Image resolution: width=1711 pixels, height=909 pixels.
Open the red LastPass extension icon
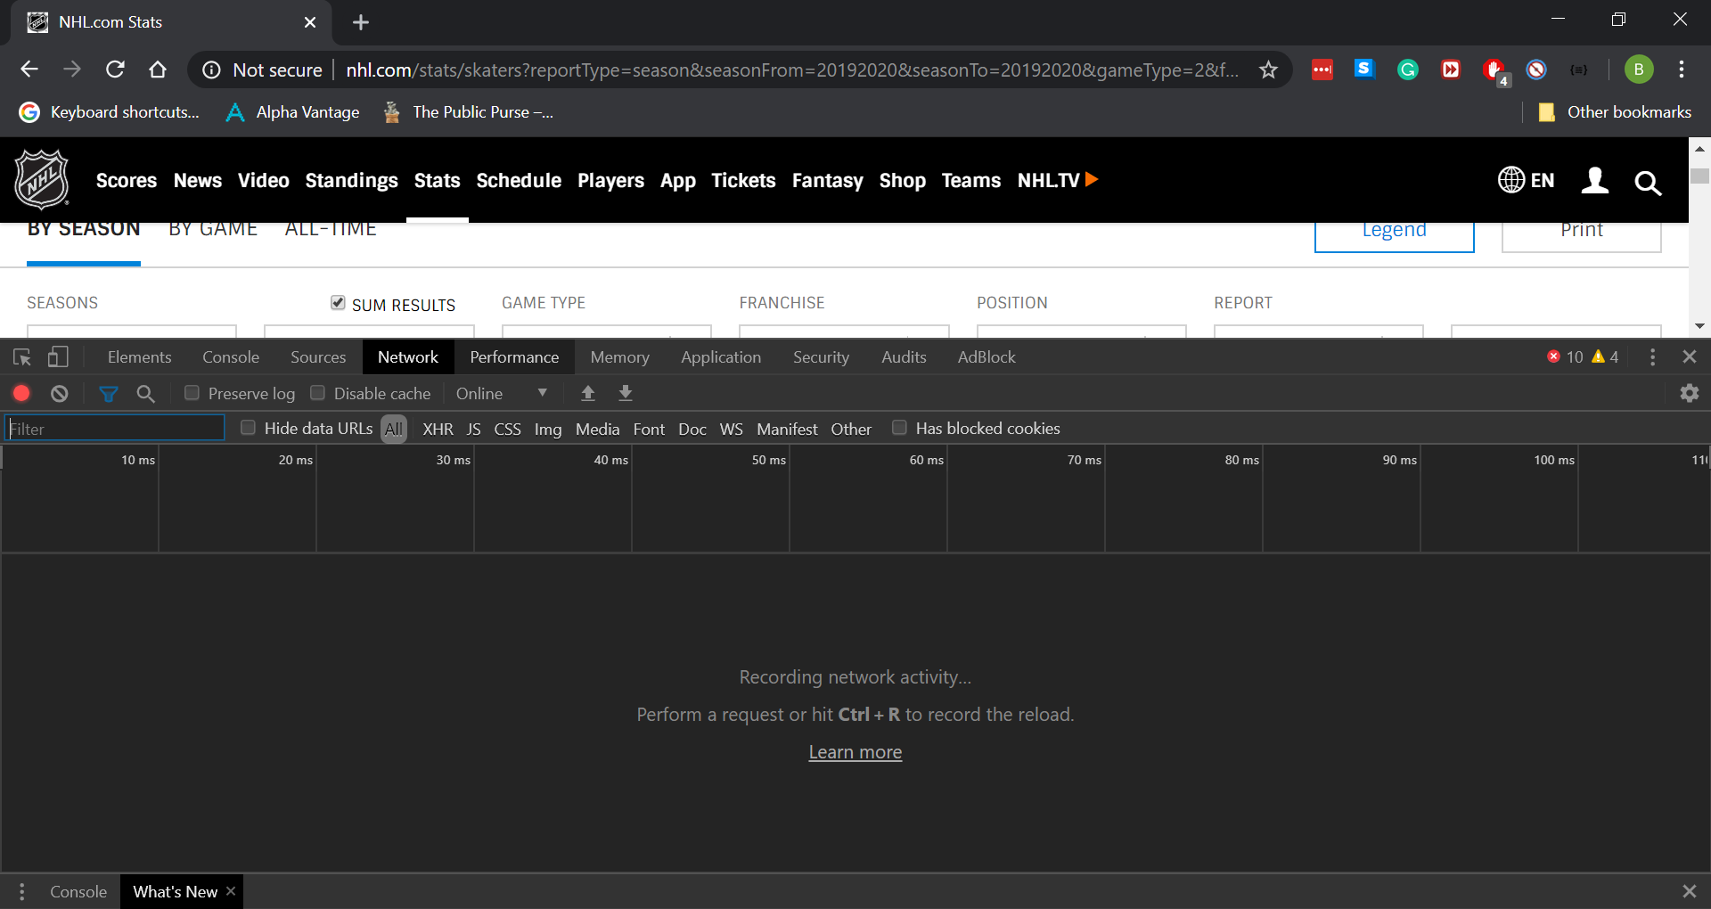pos(1322,70)
